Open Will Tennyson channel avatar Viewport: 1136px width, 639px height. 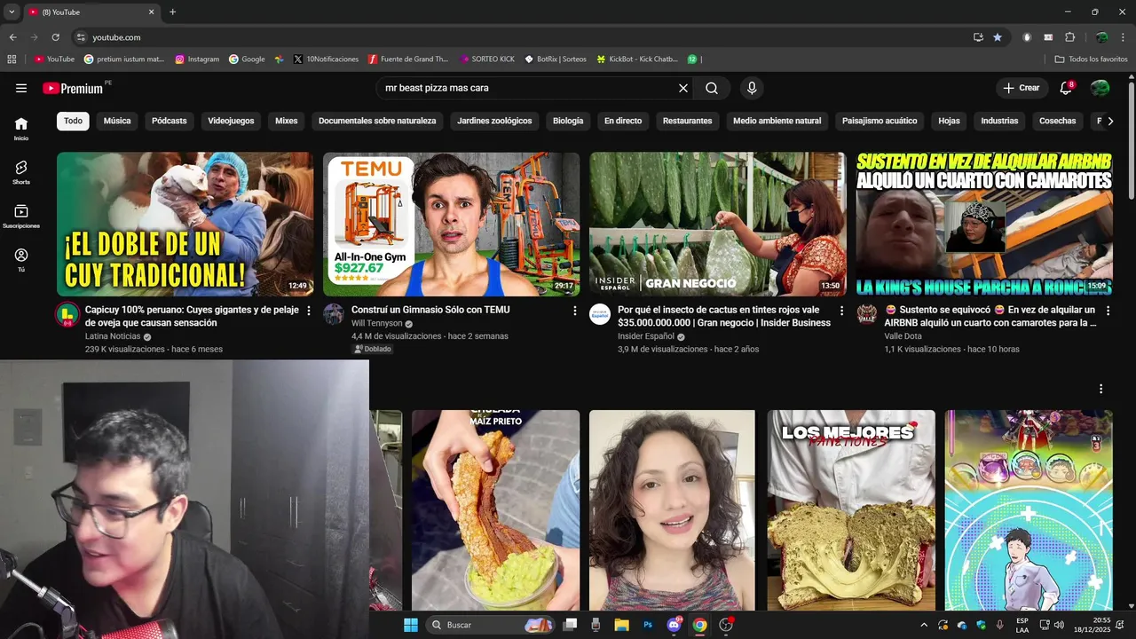pyautogui.click(x=334, y=314)
